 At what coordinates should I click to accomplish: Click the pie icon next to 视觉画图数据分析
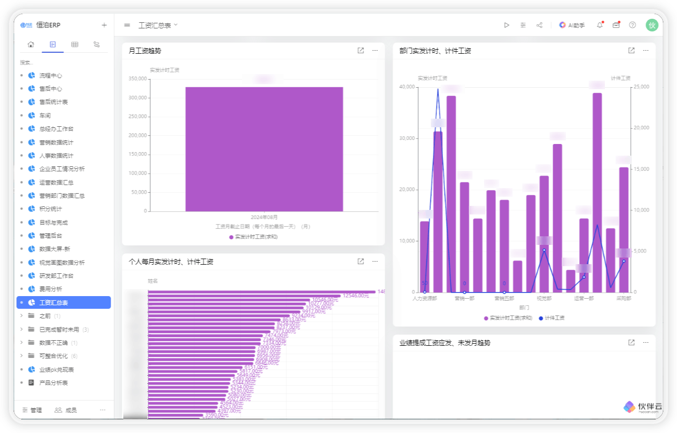point(31,263)
